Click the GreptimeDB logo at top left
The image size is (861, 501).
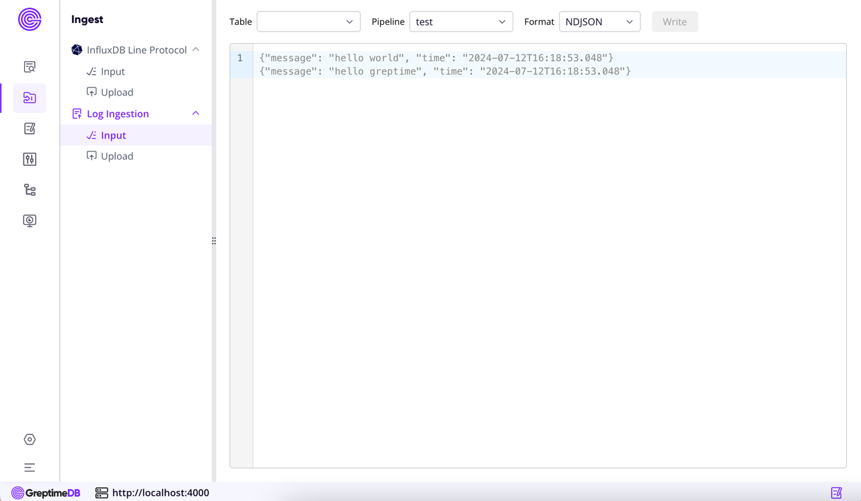[30, 20]
